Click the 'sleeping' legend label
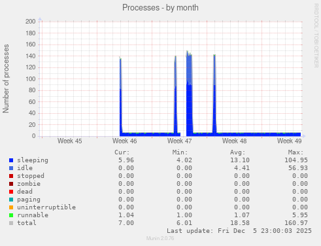 (x=33, y=160)
